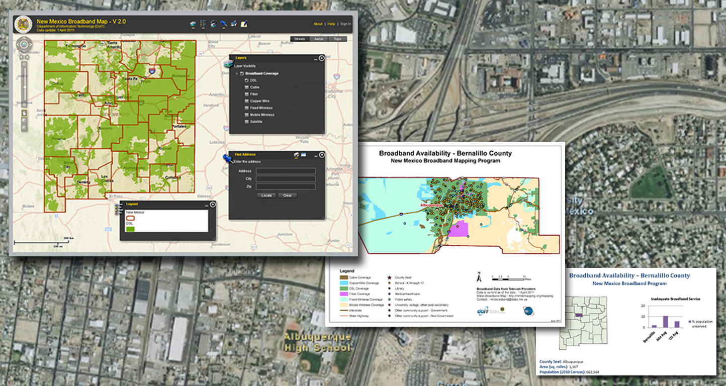The width and height of the screenshot is (726, 386).
Task: Close the Layers panel
Action: coord(322,58)
